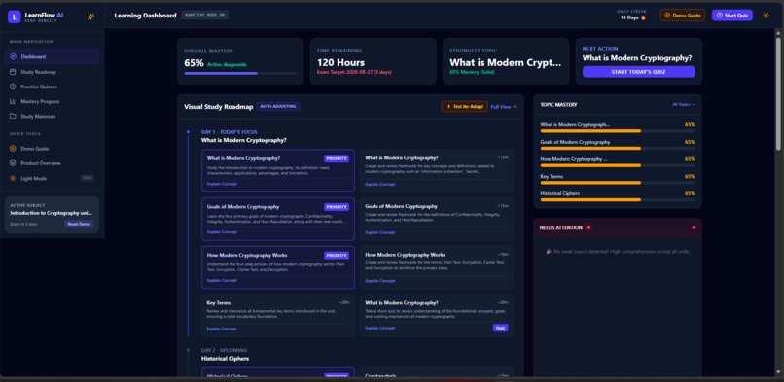Click the Day 2 timeline marker dot
Image resolution: width=784 pixels, height=382 pixels.
point(188,350)
